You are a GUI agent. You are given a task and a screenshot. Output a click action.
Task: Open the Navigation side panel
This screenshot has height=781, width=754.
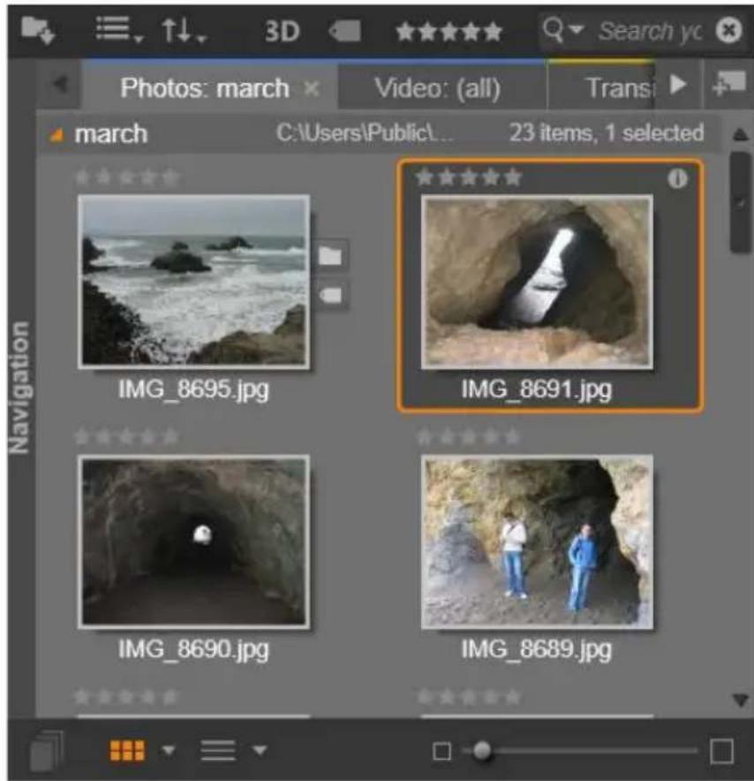19,388
